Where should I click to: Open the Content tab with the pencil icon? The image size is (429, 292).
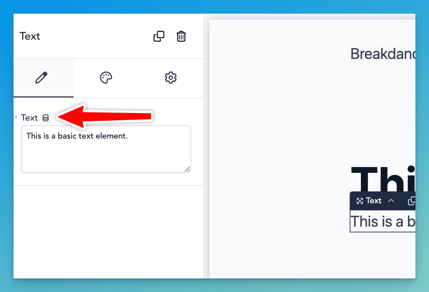(x=42, y=78)
